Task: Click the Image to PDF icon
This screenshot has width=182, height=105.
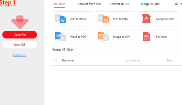Action: click(x=104, y=36)
